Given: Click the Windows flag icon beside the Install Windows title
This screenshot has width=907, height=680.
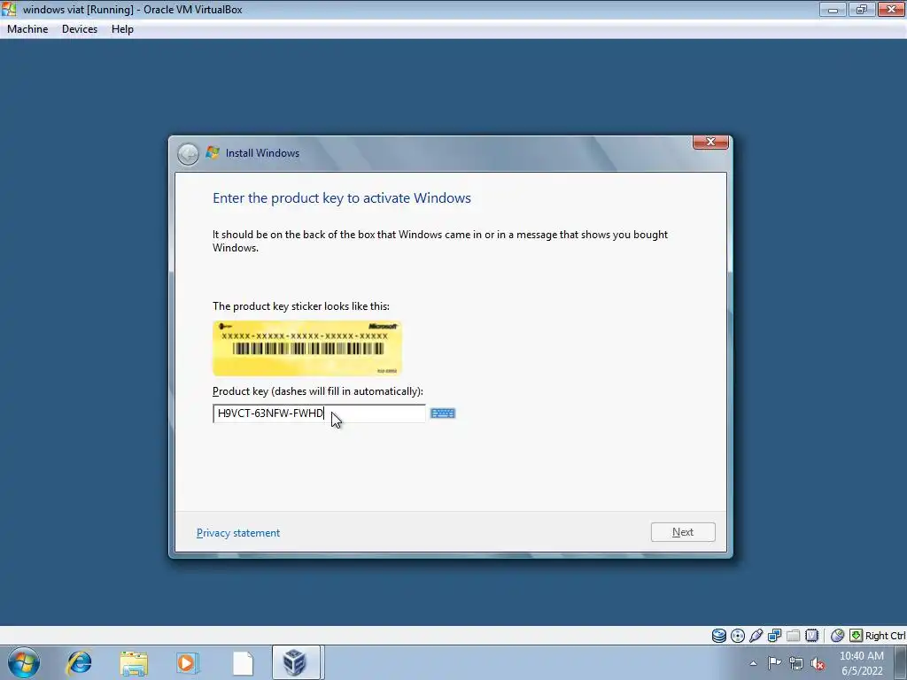Looking at the screenshot, I should [213, 152].
